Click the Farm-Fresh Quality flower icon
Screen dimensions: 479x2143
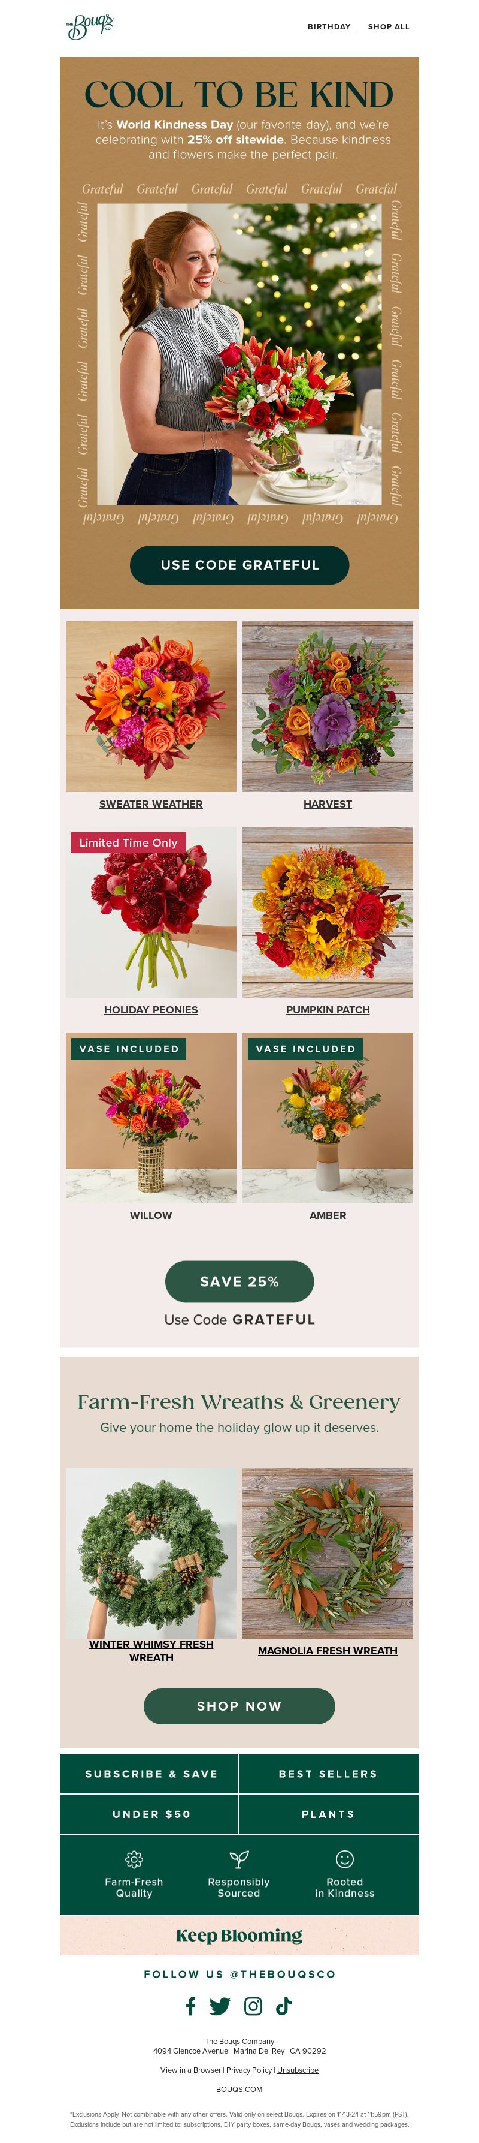pyautogui.click(x=134, y=1859)
